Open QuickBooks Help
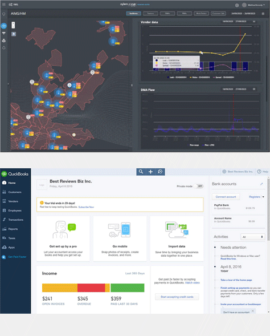The image size is (270, 336). pos(263,172)
